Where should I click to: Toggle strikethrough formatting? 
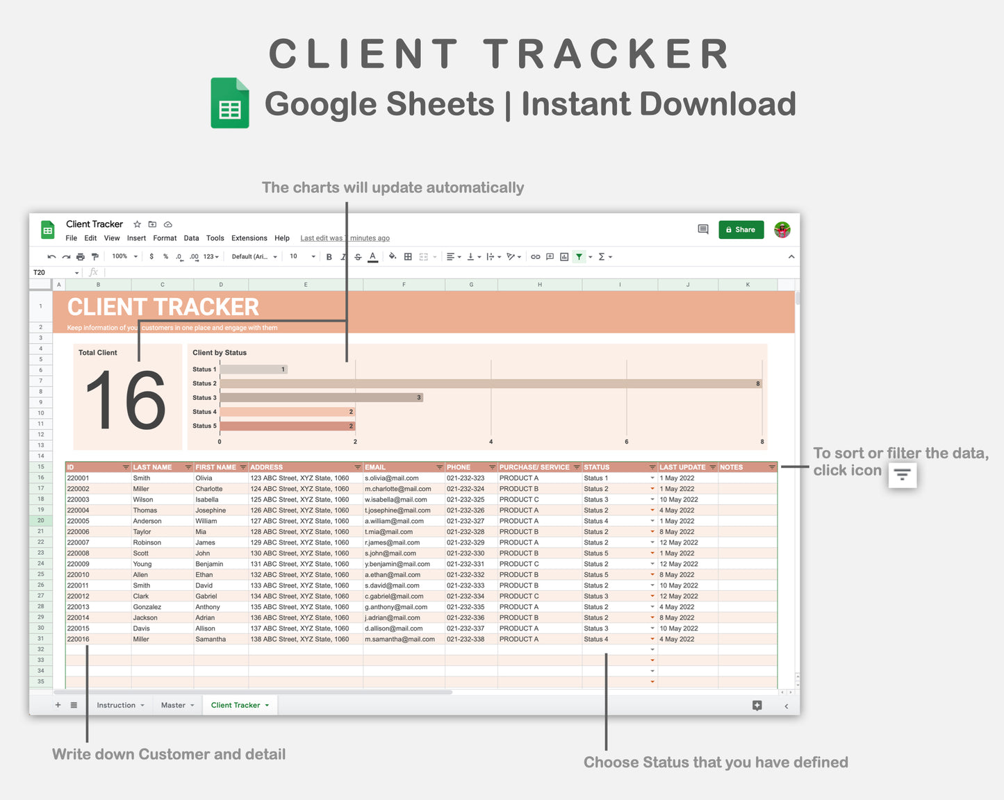357,256
